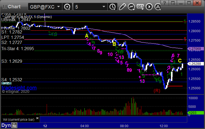Screen dimensions: 205x129
Task: Click the Pc label above tradesight link
Action: click(x=6, y=83)
